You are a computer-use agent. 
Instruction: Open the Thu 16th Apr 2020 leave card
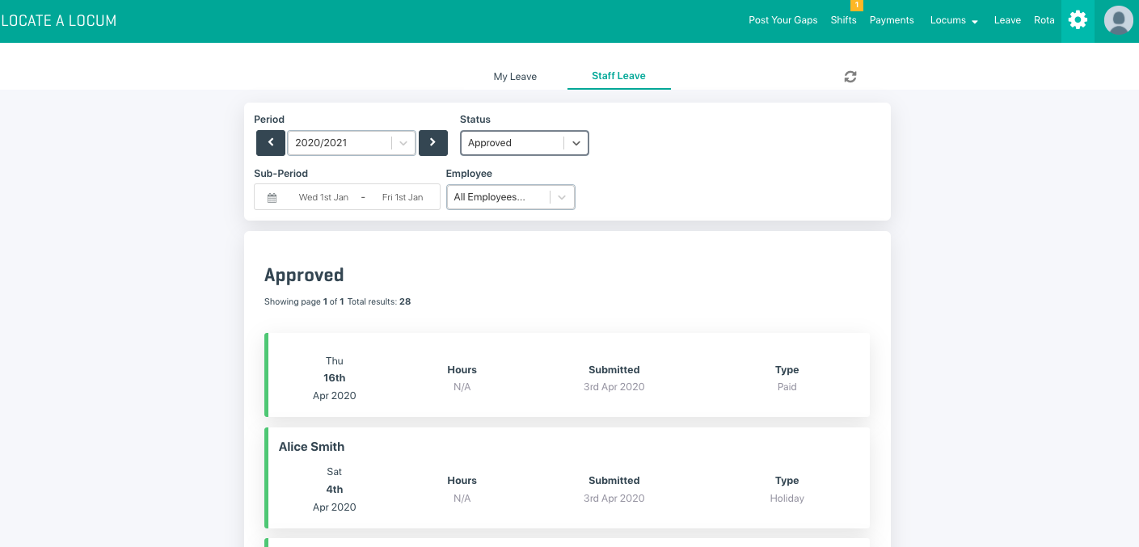pyautogui.click(x=567, y=375)
